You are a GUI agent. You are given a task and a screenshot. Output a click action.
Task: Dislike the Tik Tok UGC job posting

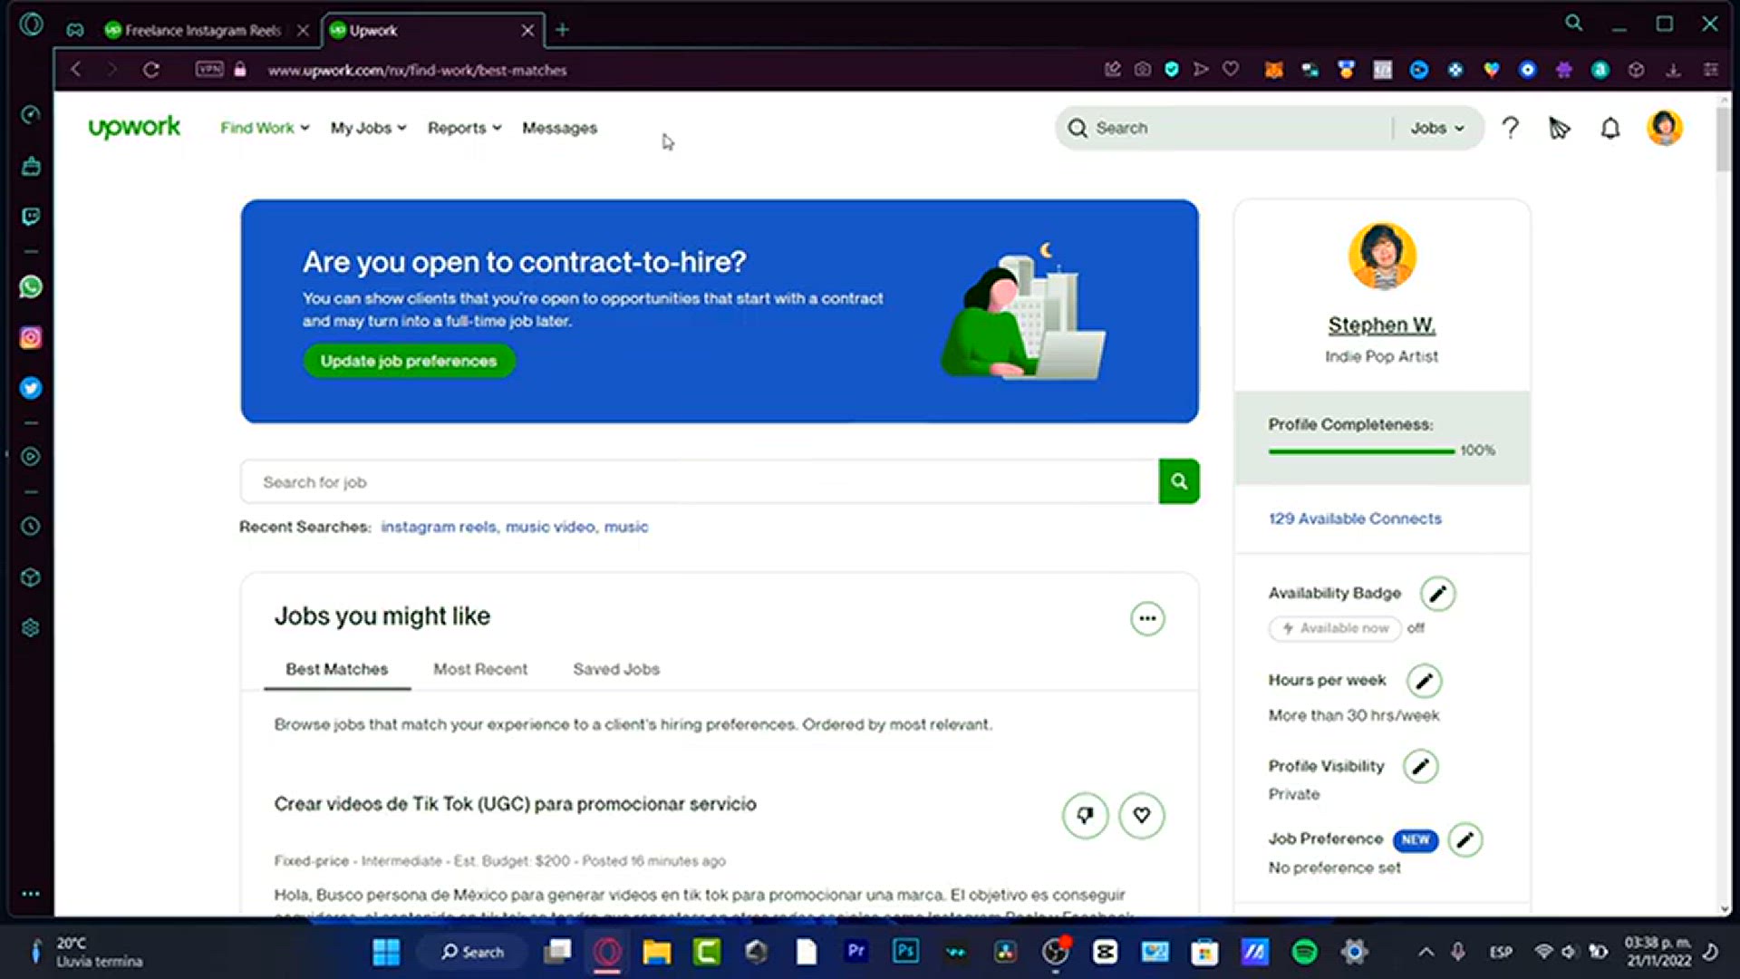[x=1085, y=816]
